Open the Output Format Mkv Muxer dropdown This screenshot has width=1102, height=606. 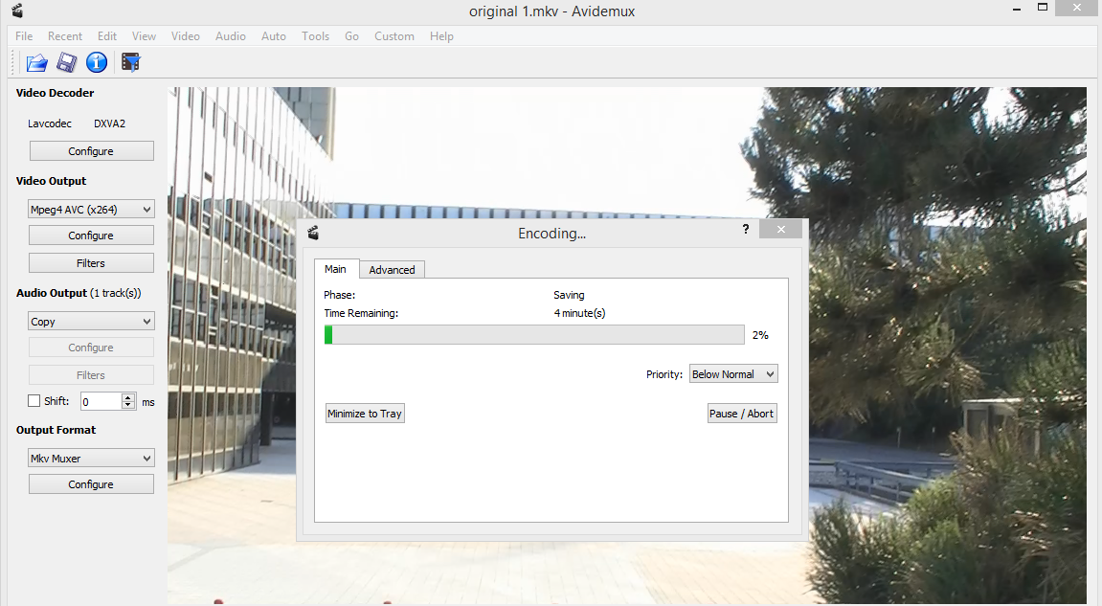[91, 459]
